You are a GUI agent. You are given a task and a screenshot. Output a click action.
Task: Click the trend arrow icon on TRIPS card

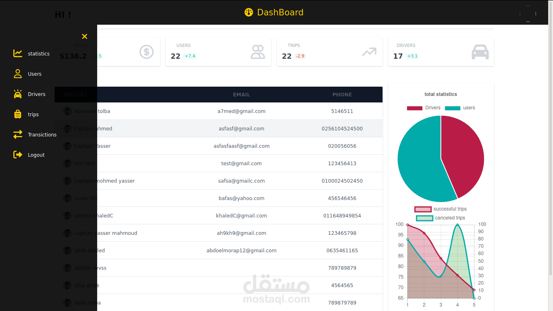tap(369, 52)
